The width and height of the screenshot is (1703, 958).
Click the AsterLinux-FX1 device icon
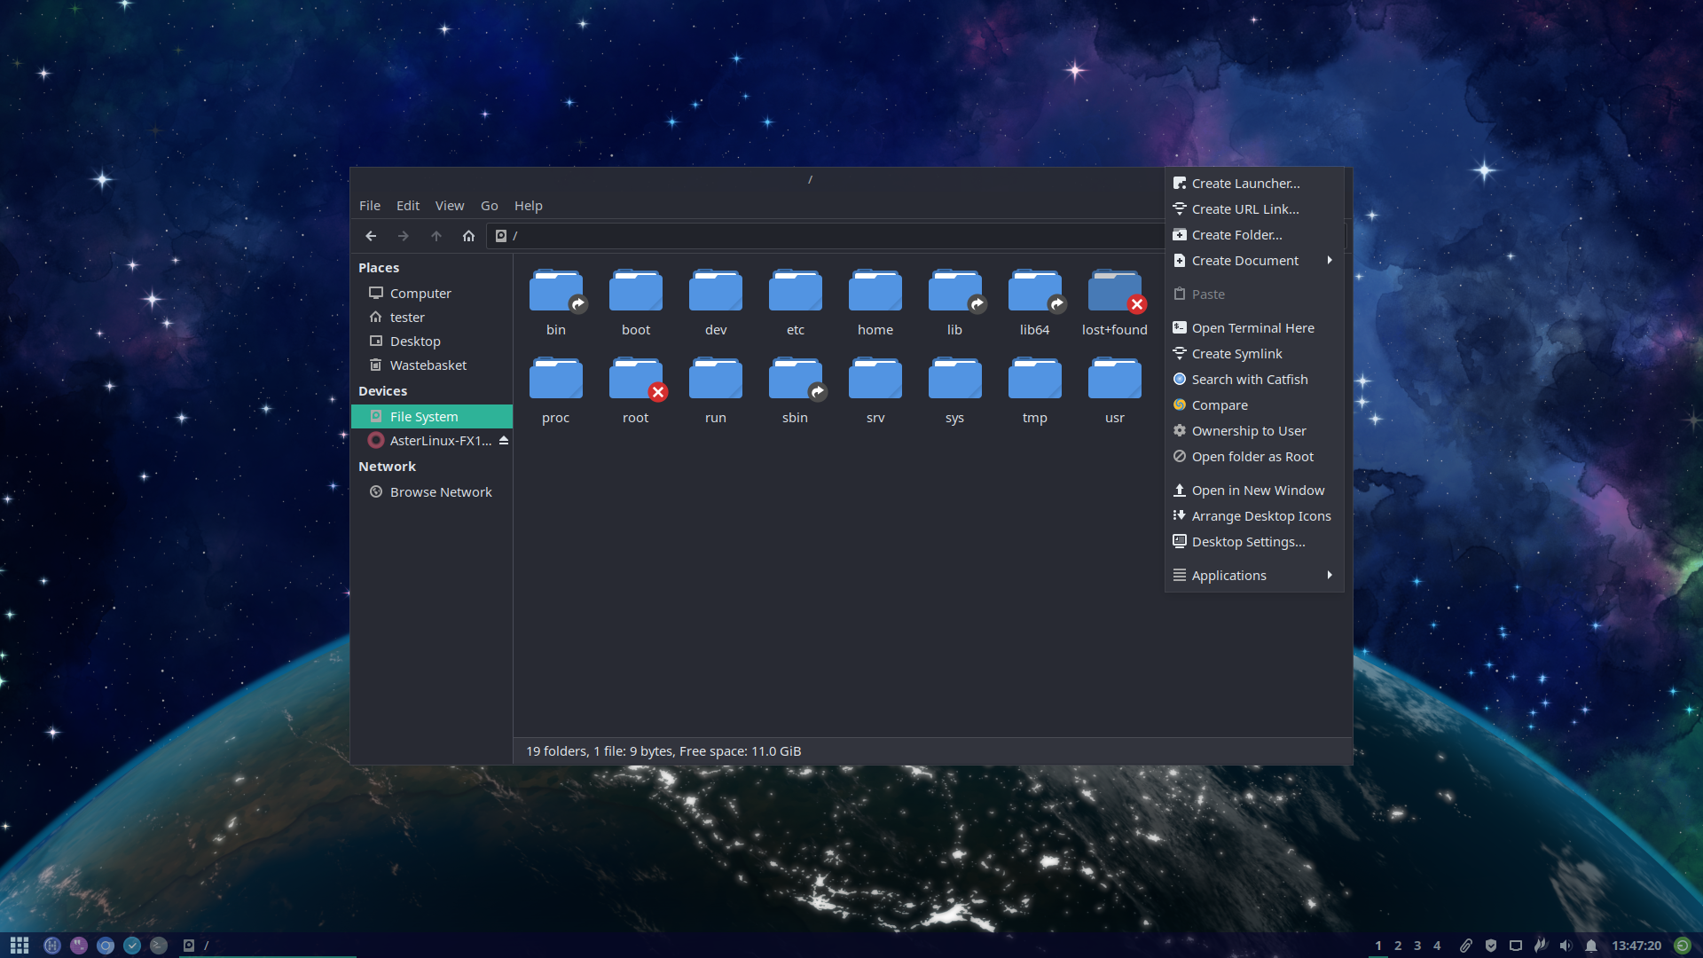pyautogui.click(x=375, y=441)
